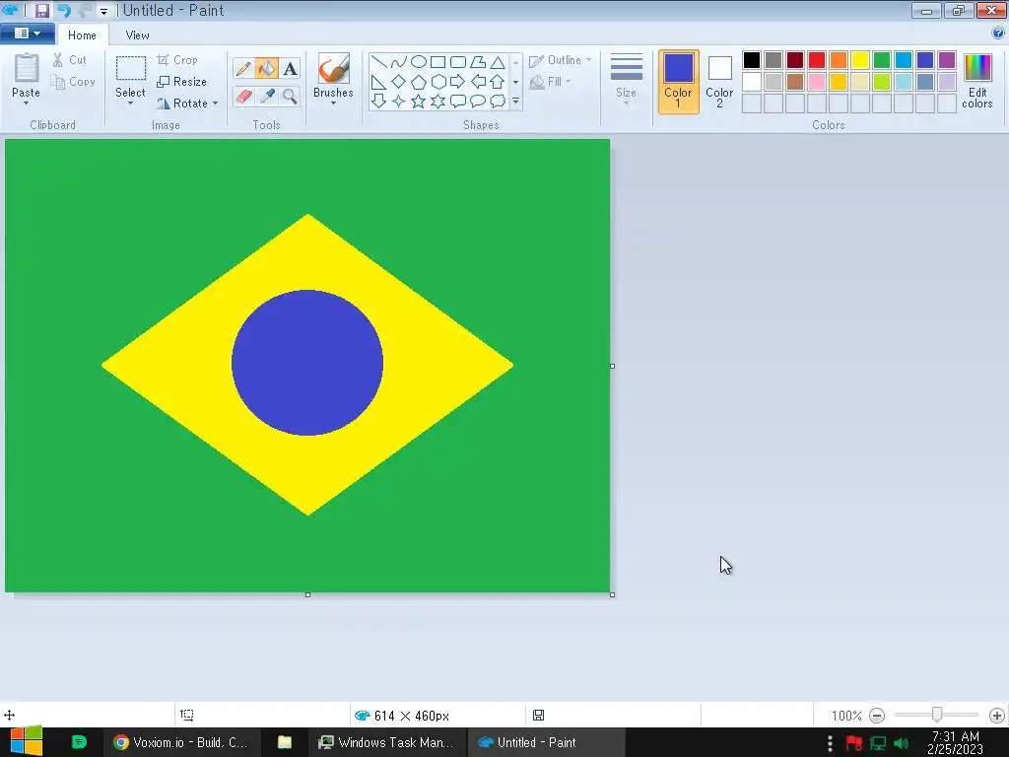
Task: Select the Magnifier tool
Action: coord(291,97)
